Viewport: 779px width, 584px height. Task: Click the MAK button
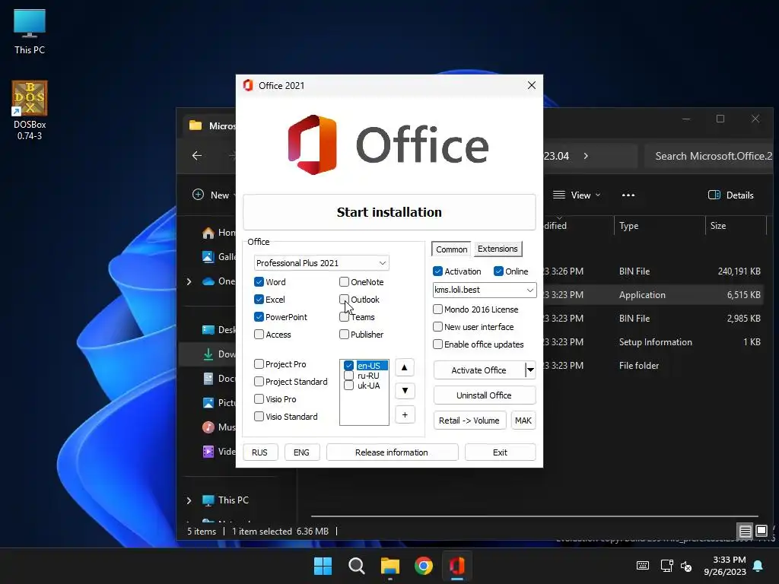(523, 421)
